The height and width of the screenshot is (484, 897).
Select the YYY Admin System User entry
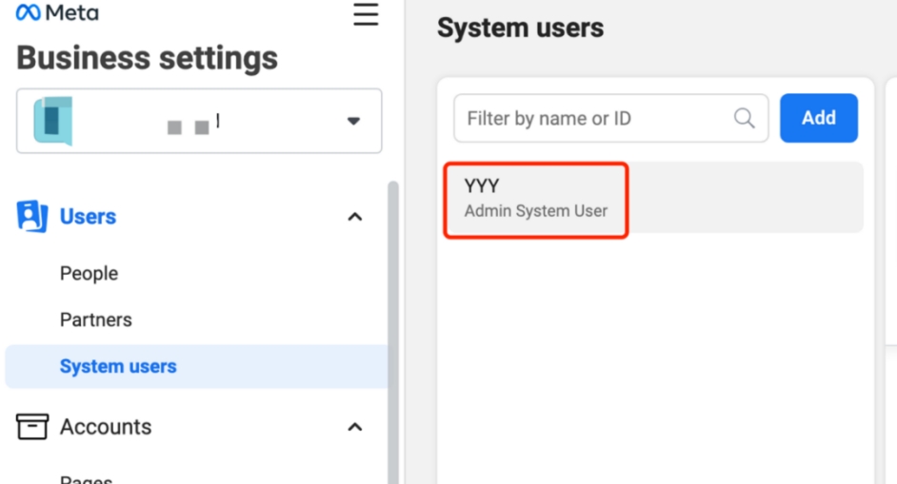click(x=653, y=198)
